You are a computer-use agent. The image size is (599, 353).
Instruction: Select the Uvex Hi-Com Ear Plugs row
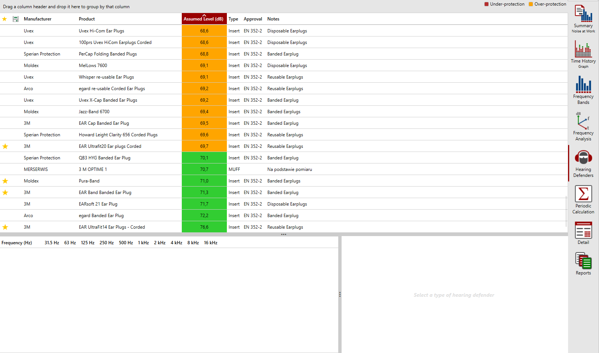284,31
